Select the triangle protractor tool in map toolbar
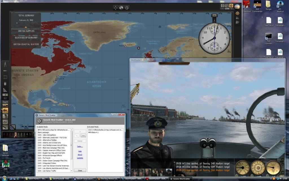 (x=5, y=90)
